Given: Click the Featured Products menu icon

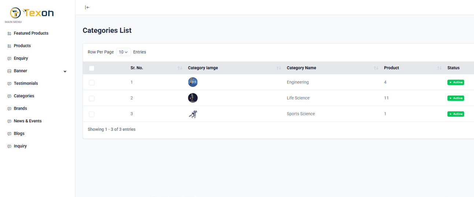Looking at the screenshot, I should (x=9, y=34).
